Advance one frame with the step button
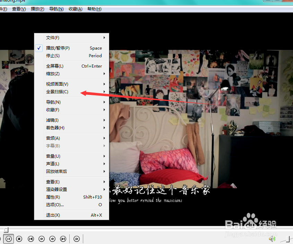This screenshot has width=293, height=244. pyautogui.click(x=77, y=238)
